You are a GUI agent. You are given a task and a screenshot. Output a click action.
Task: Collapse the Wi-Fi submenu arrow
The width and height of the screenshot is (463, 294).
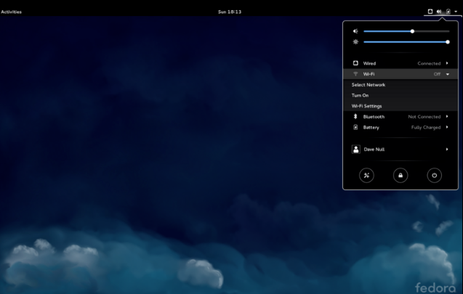click(x=448, y=74)
